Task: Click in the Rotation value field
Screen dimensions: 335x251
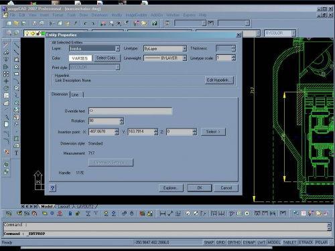Action: coord(104,121)
